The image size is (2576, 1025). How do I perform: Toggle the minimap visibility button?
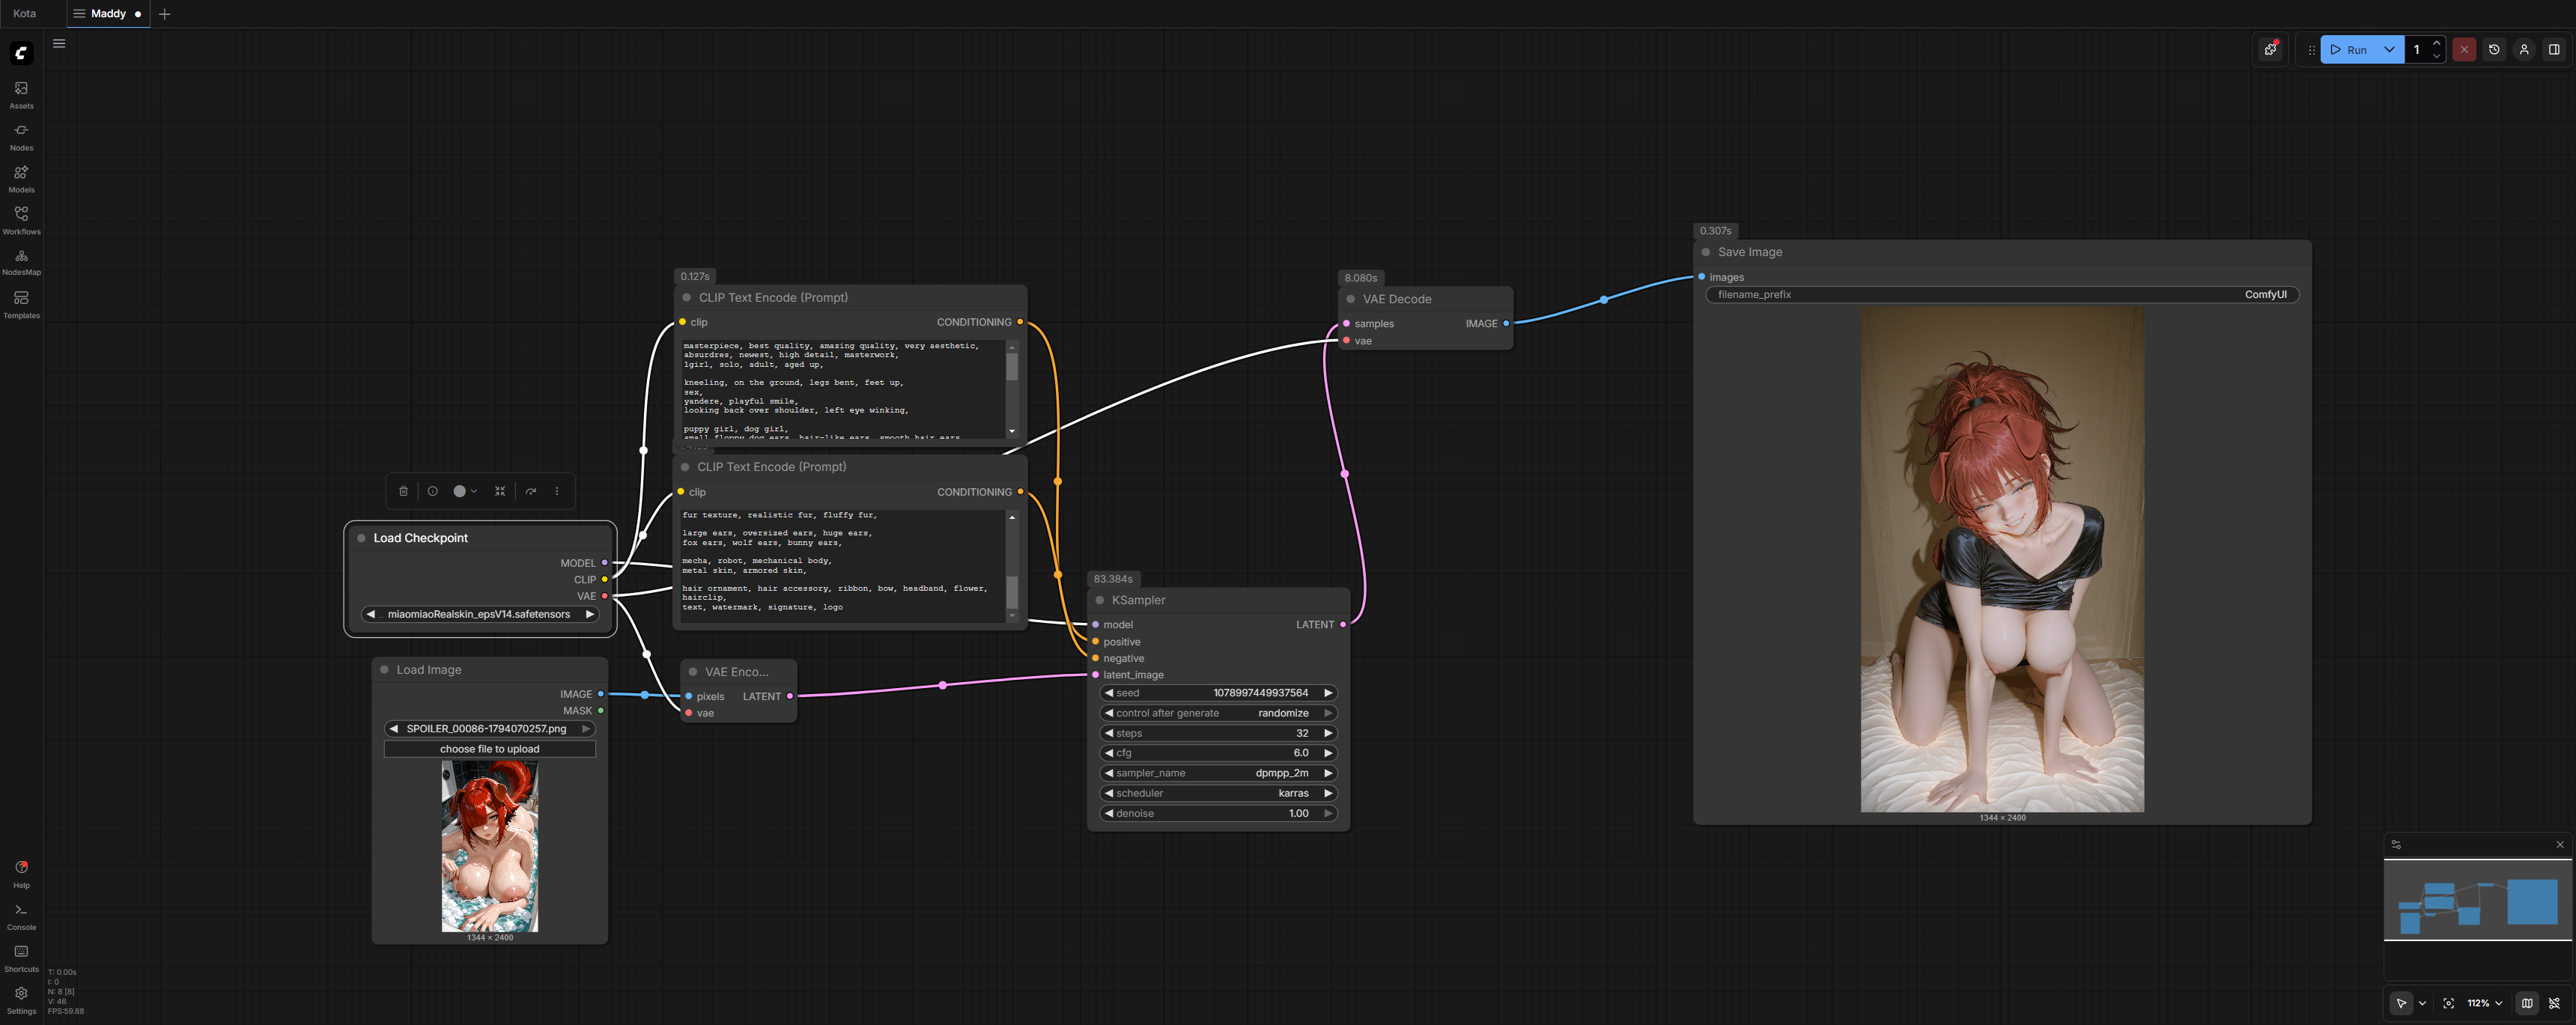[x=2527, y=1003]
